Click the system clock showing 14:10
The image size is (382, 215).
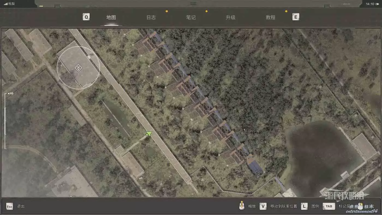(370, 4)
